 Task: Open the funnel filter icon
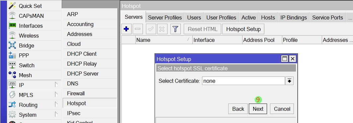pyautogui.click(x=176, y=29)
